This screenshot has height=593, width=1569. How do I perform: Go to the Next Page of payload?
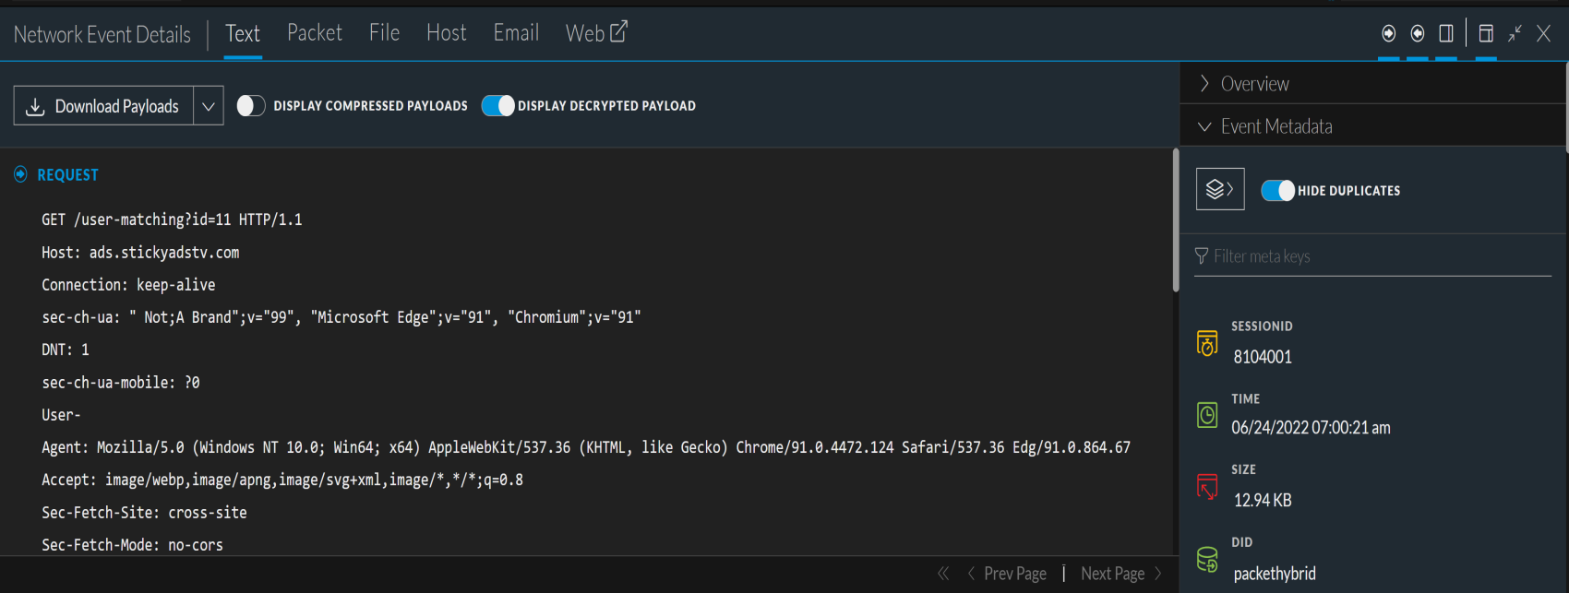[1112, 573]
